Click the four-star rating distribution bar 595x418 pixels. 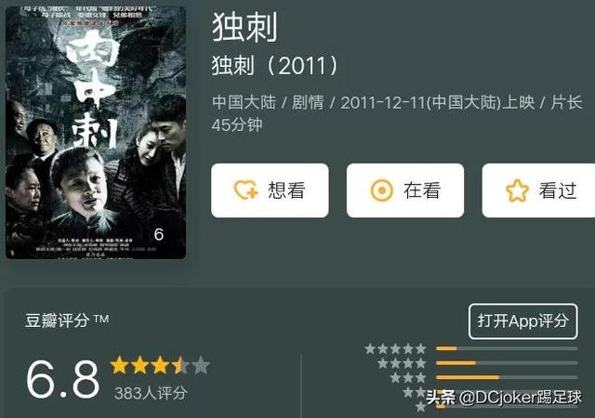tap(507, 363)
